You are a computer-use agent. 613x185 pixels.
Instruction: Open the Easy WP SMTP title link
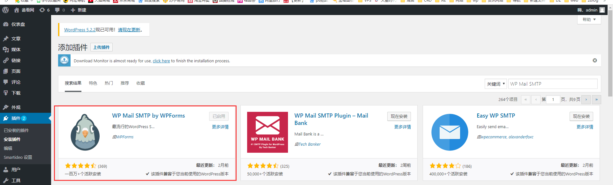click(496, 116)
